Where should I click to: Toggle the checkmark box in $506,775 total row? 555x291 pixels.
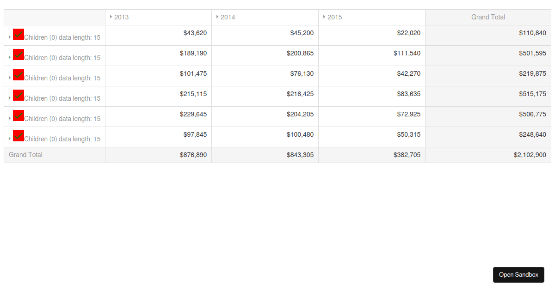(18, 115)
